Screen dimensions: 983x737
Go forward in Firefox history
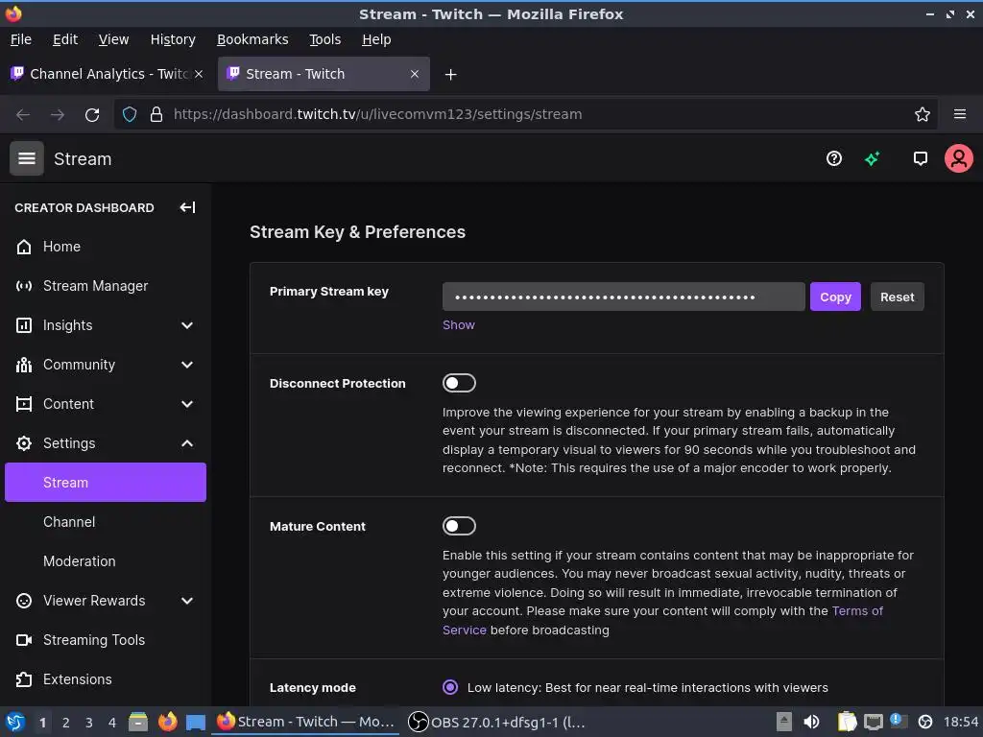[x=58, y=115]
